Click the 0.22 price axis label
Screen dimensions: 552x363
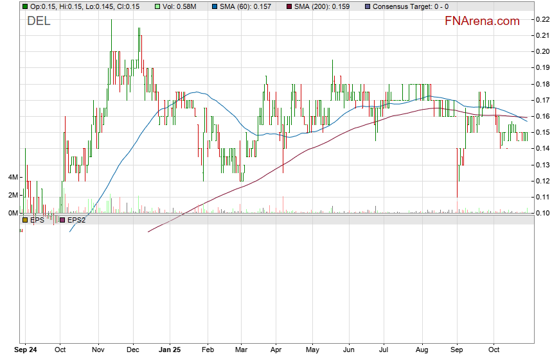pyautogui.click(x=542, y=19)
